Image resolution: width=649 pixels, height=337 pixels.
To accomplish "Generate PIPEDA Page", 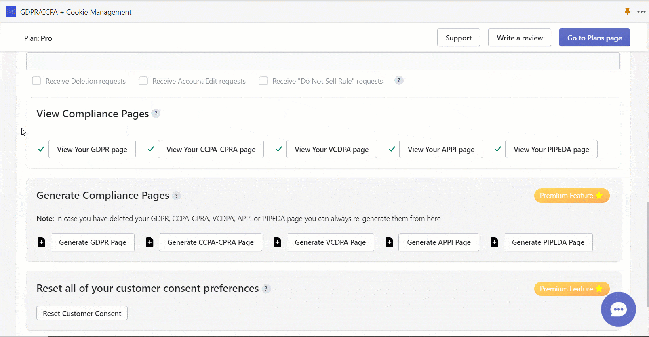I will click(x=548, y=242).
